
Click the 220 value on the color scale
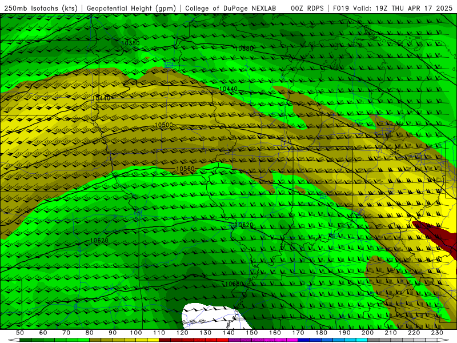[414, 333]
